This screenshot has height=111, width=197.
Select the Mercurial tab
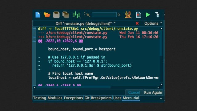pos(131,98)
